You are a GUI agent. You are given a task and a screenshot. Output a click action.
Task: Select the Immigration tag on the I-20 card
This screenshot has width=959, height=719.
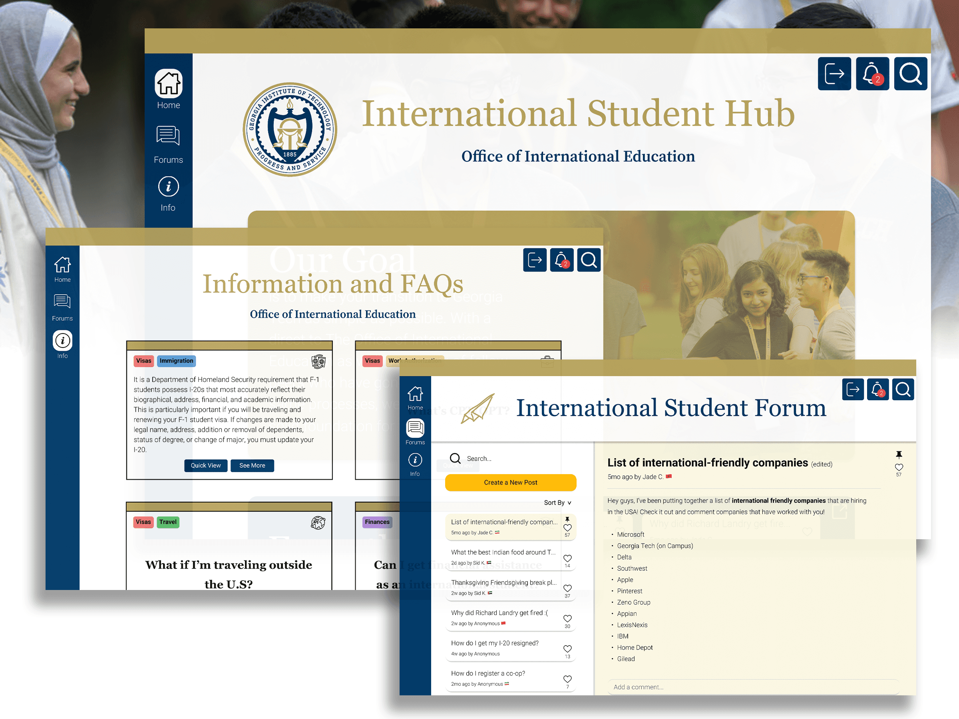click(176, 361)
